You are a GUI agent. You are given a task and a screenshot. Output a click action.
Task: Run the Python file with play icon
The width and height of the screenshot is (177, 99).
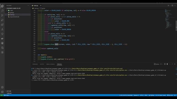[x=168, y=5]
